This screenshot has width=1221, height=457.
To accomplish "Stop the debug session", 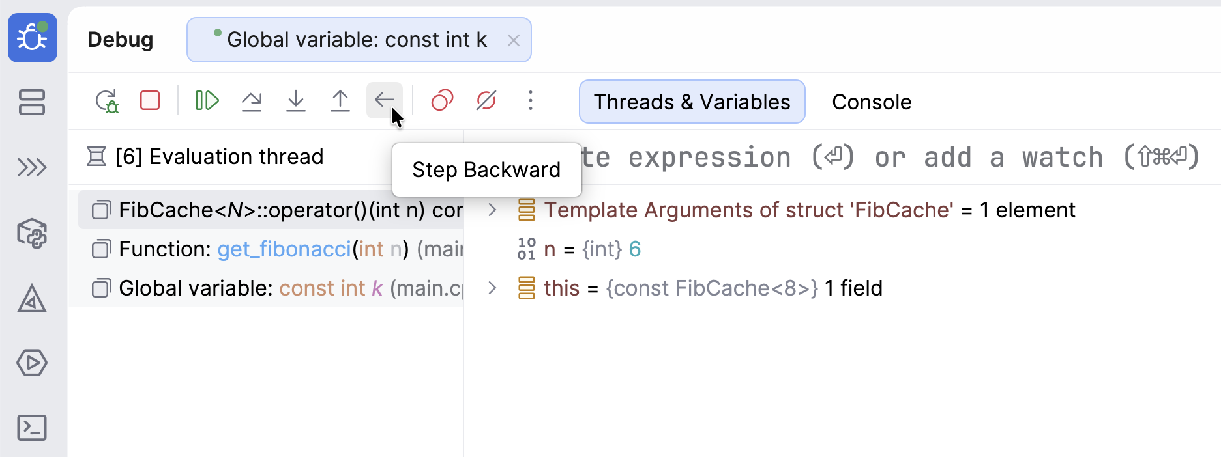I will point(150,101).
